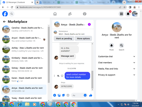Open the media player taskbar icon
This screenshot has height=107, width=142.
point(34,104)
